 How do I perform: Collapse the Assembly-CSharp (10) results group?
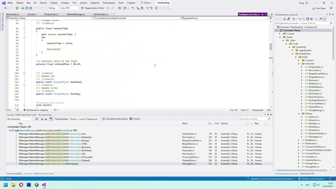tap(8, 127)
